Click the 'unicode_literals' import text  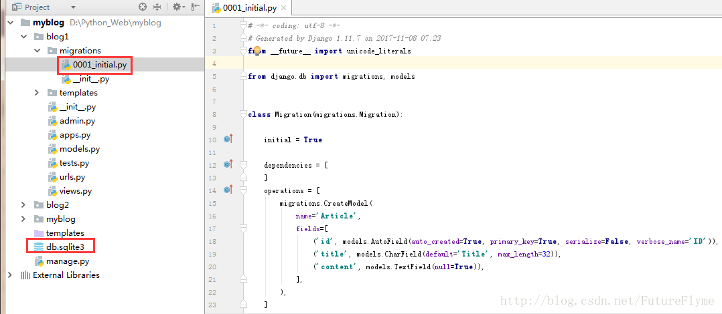pos(378,51)
